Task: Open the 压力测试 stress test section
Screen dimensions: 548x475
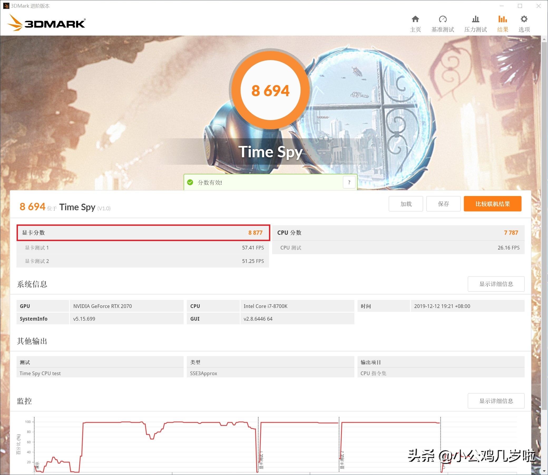Action: [x=475, y=23]
